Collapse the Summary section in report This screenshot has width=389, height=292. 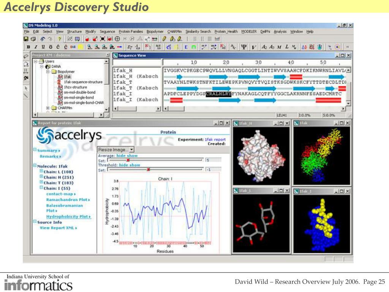tap(35, 150)
